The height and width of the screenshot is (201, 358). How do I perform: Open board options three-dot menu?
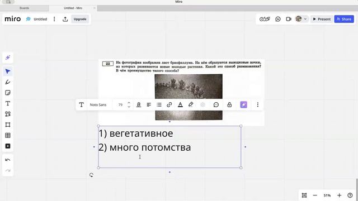54,19
